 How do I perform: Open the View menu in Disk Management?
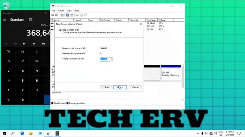pos(69,11)
